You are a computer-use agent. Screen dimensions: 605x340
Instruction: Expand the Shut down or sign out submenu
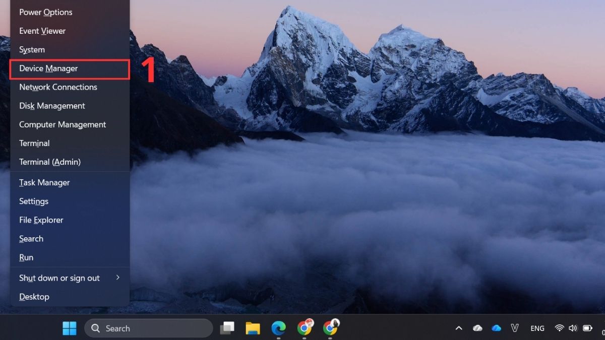[59, 278]
